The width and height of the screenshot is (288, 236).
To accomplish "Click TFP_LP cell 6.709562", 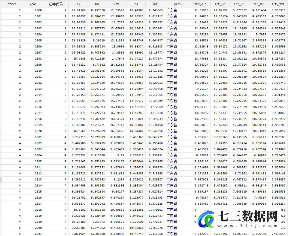I will (239, 168).
